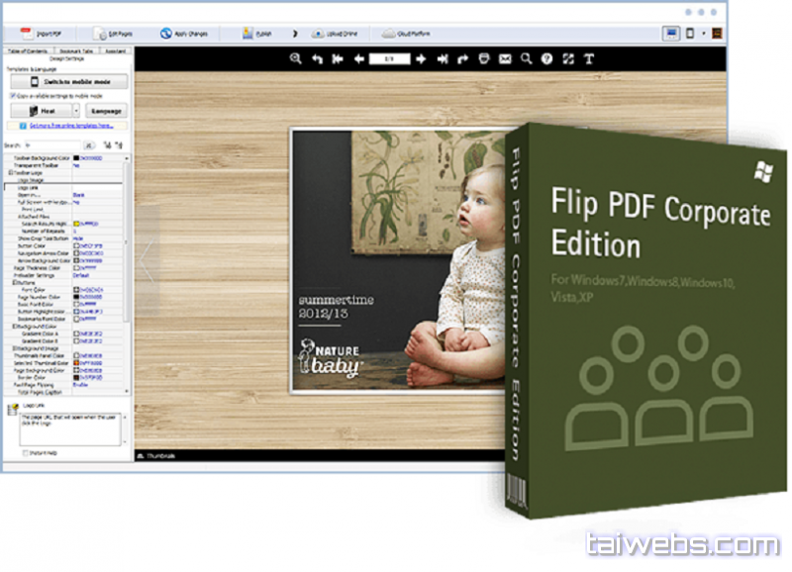This screenshot has height=572, width=792.
Task: Go to the next page arrow
Action: pyautogui.click(x=421, y=59)
